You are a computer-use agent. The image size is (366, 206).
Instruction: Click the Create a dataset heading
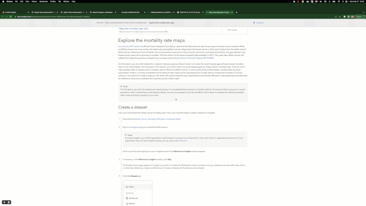pos(133,107)
